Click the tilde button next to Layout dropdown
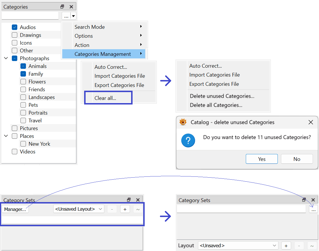 point(312,246)
